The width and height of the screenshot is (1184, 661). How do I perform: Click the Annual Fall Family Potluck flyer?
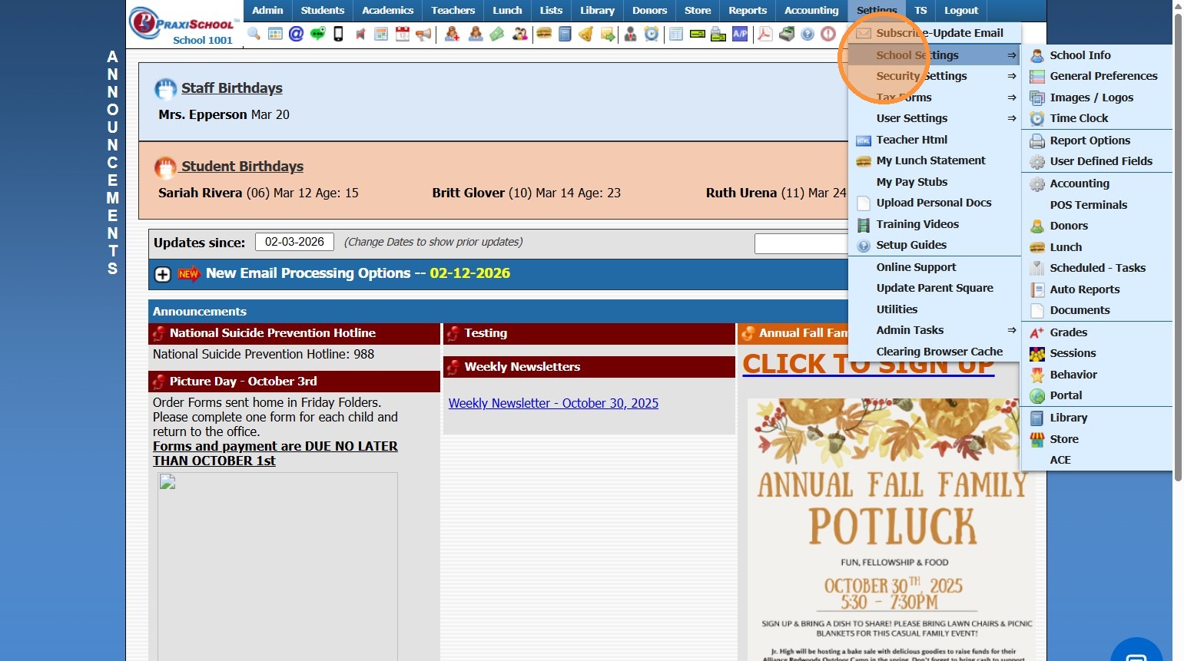(x=891, y=530)
